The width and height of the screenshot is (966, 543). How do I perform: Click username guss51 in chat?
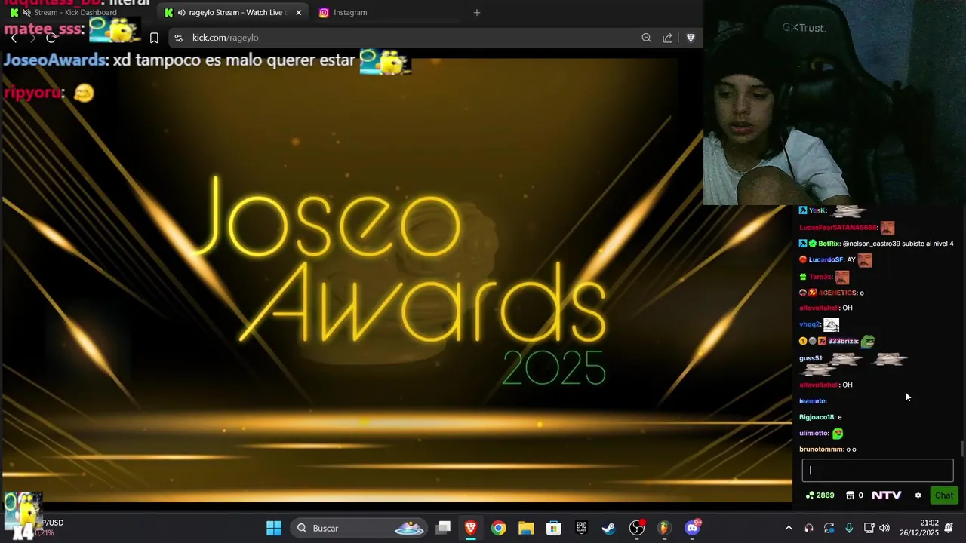tap(811, 358)
